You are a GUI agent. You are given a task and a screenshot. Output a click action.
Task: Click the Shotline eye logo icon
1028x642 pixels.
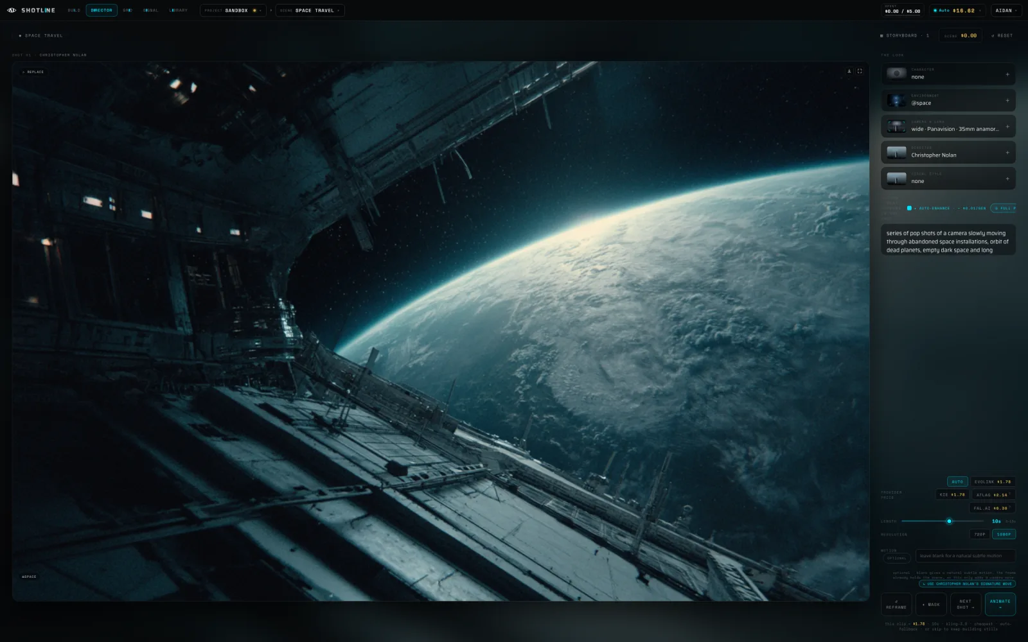click(x=12, y=10)
